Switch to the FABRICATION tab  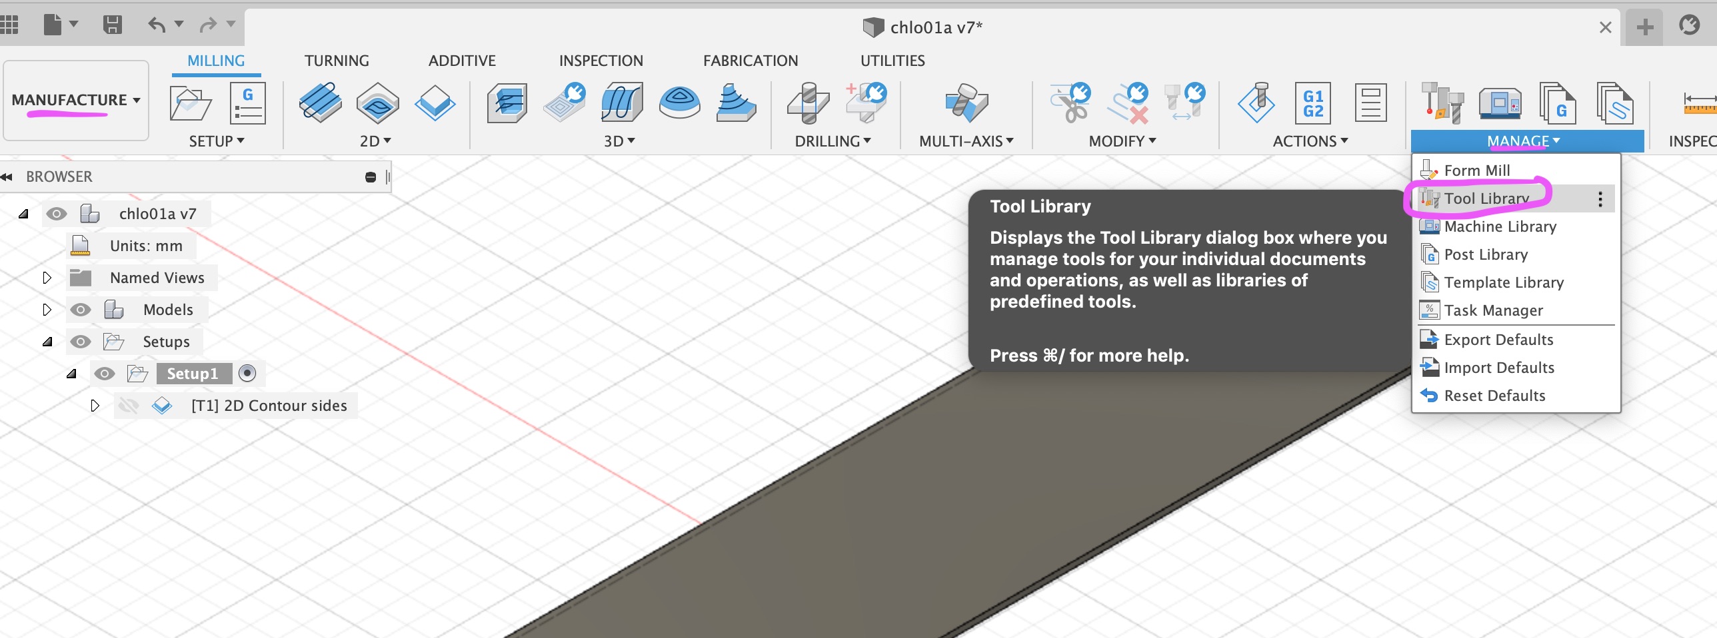click(751, 61)
